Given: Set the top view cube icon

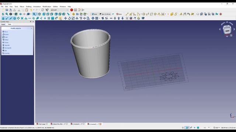Looking at the screenshot, I should pyautogui.click(x=48, y=14).
